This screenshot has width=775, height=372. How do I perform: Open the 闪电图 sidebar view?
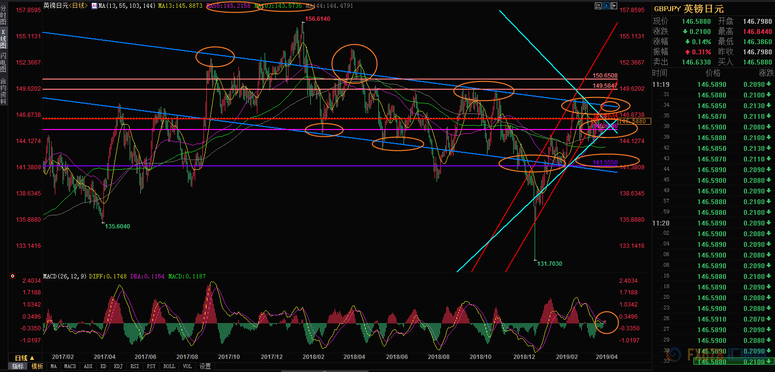point(3,63)
